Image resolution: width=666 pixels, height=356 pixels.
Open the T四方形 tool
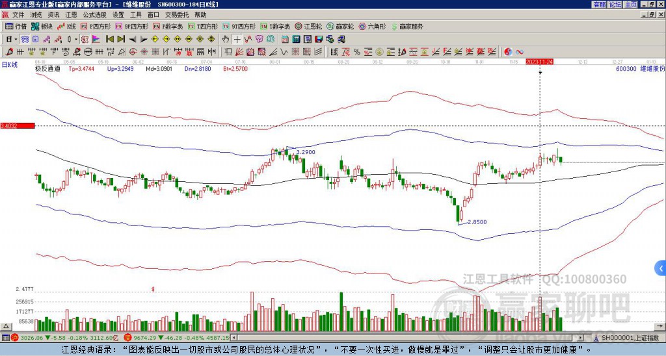coord(203,26)
